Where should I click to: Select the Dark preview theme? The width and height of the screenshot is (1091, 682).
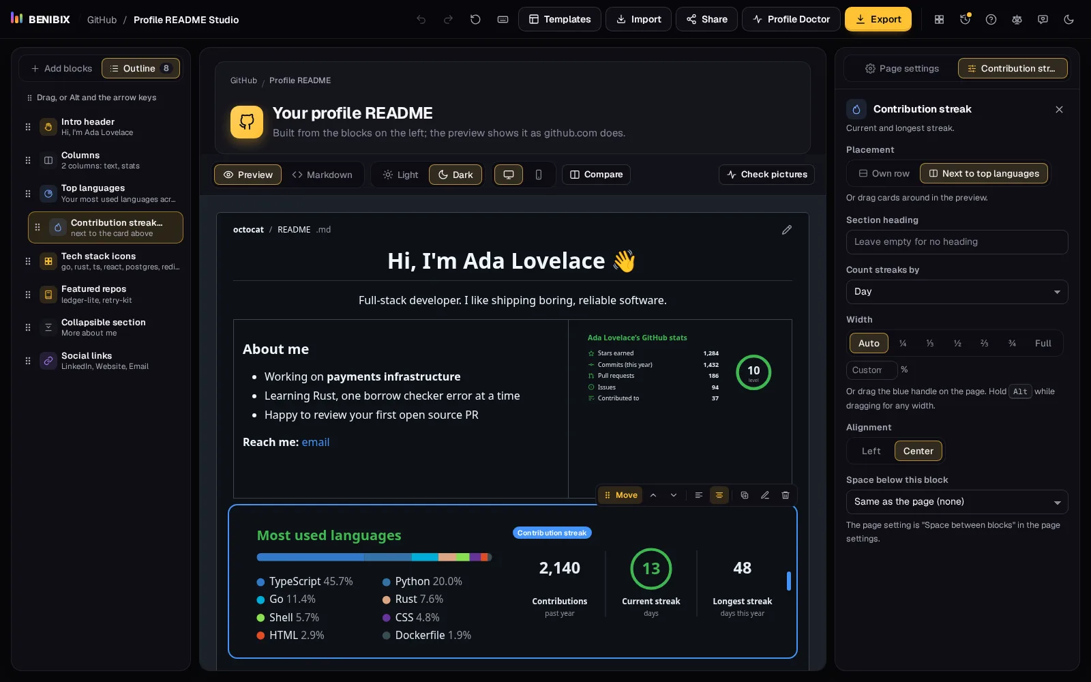click(x=455, y=175)
